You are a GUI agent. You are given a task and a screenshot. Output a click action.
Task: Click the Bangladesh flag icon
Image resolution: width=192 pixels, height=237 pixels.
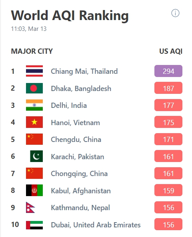tap(34, 88)
